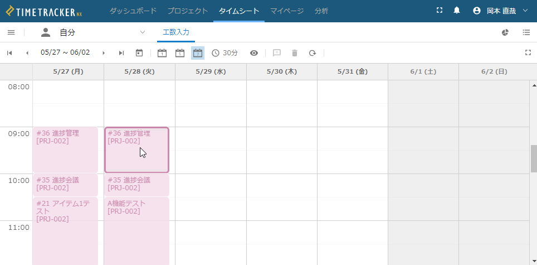Expand the 自分 user selector dropdown
Screen dimensions: 537x265
142,32
